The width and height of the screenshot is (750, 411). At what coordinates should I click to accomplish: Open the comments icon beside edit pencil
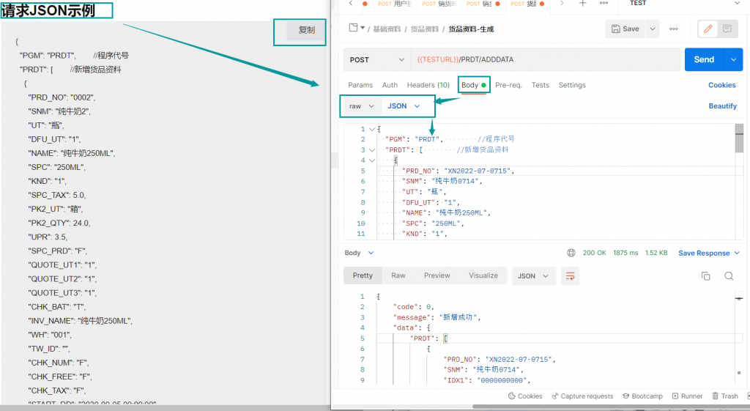click(727, 29)
